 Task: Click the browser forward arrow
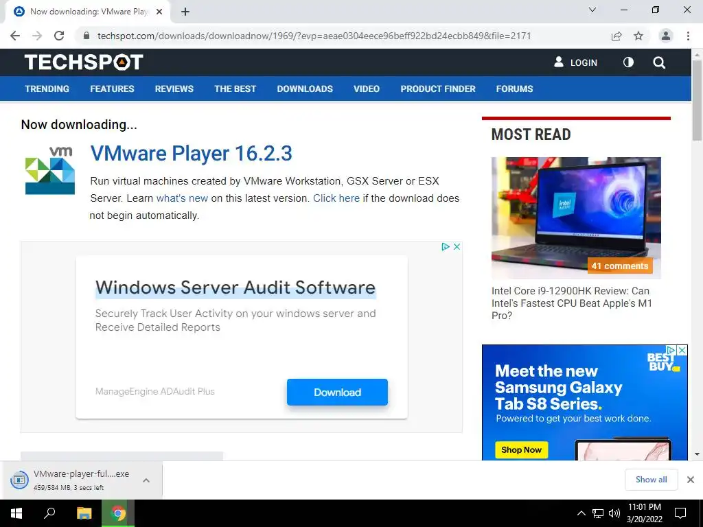[37, 36]
